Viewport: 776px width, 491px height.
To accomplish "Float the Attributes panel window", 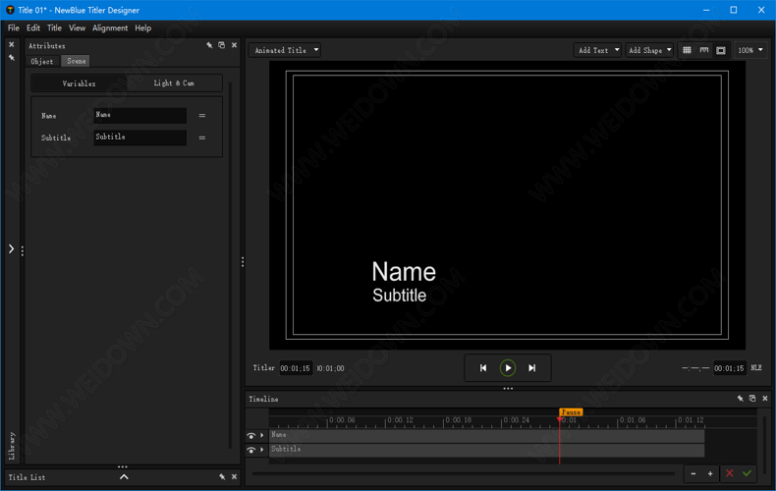I will click(x=222, y=45).
